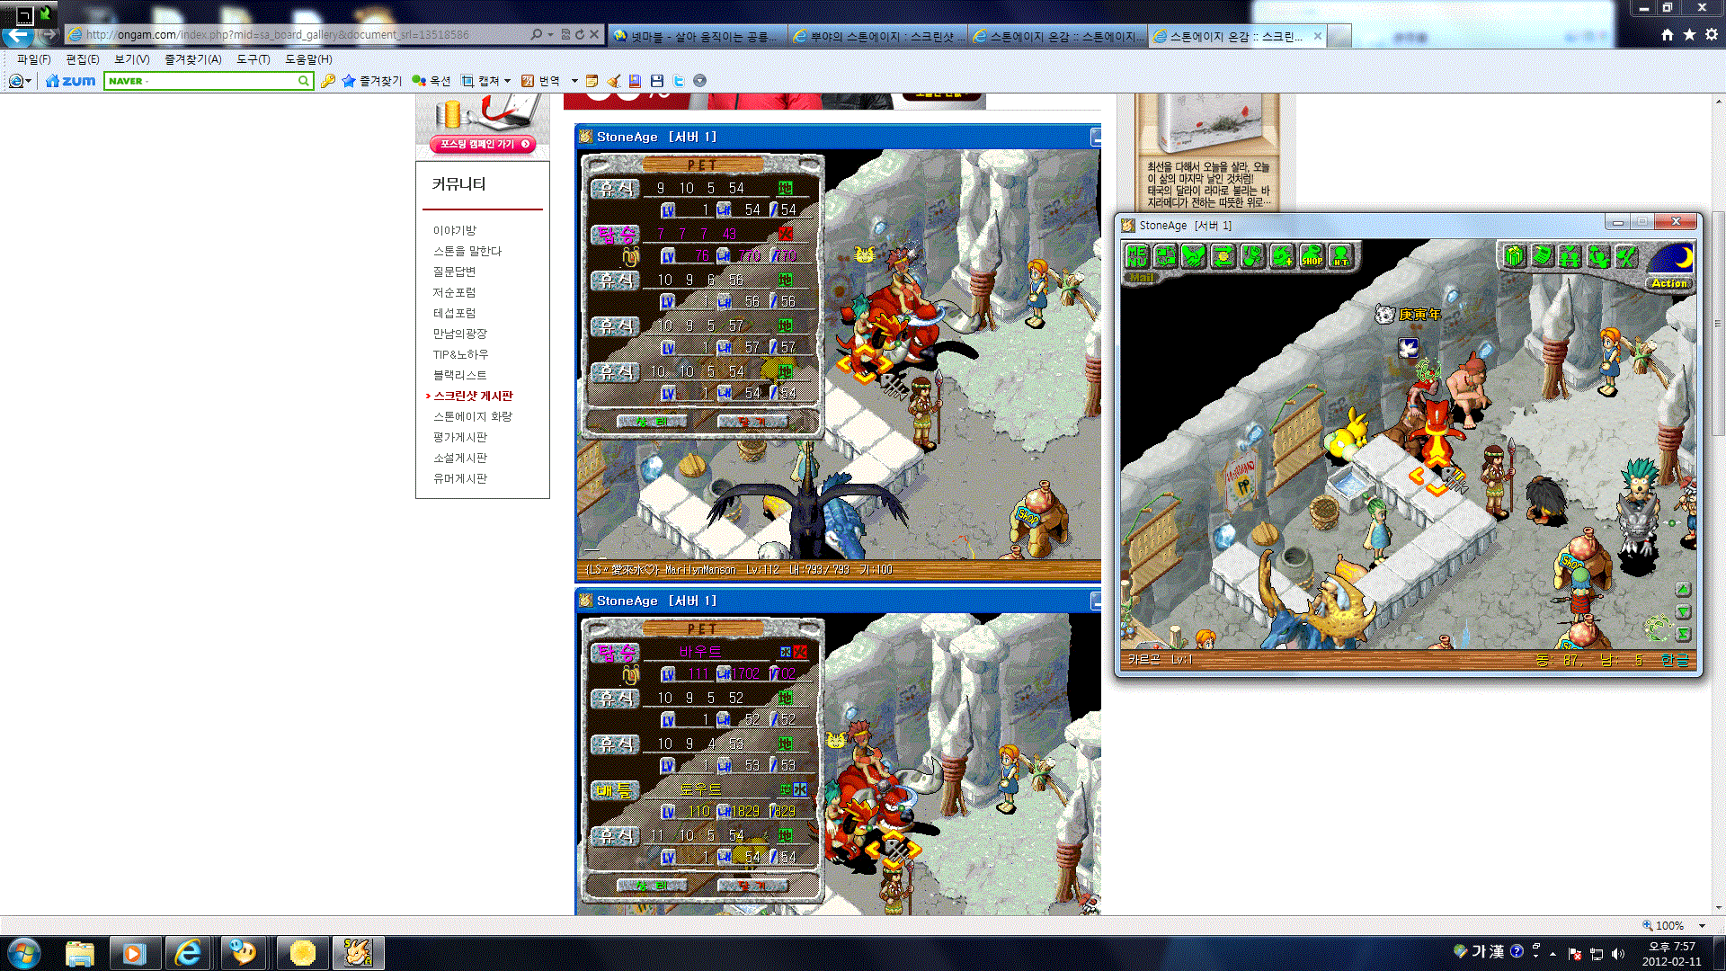Open the Mail button in StoneAge window
This screenshot has height=971, width=1726.
pyautogui.click(x=1142, y=279)
